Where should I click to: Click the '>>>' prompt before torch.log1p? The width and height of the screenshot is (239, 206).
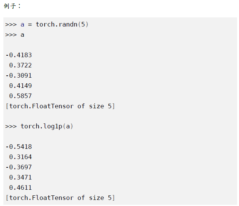(x=11, y=126)
